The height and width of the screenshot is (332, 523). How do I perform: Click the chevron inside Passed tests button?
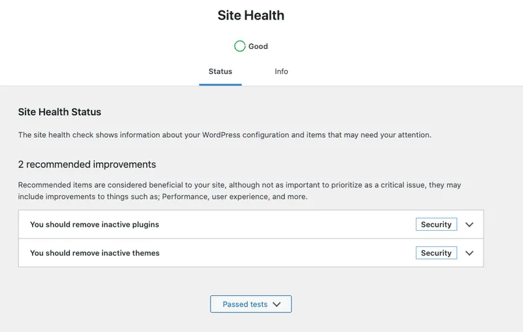click(277, 304)
